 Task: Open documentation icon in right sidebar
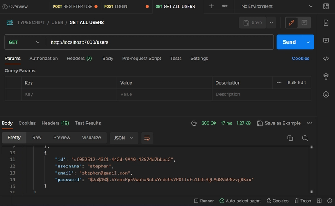click(x=326, y=23)
